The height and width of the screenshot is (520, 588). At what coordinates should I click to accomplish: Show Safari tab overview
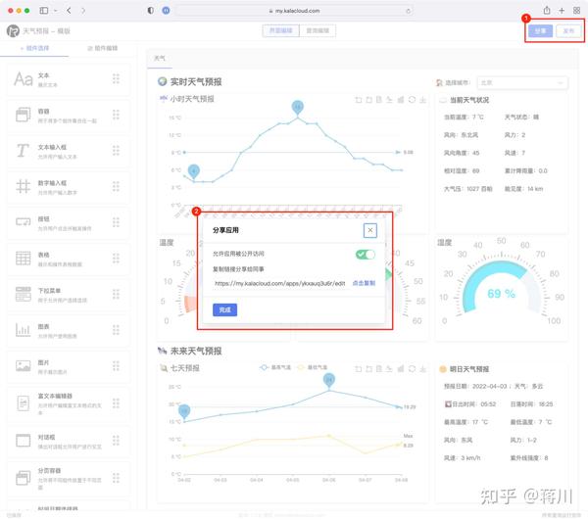pos(577,11)
